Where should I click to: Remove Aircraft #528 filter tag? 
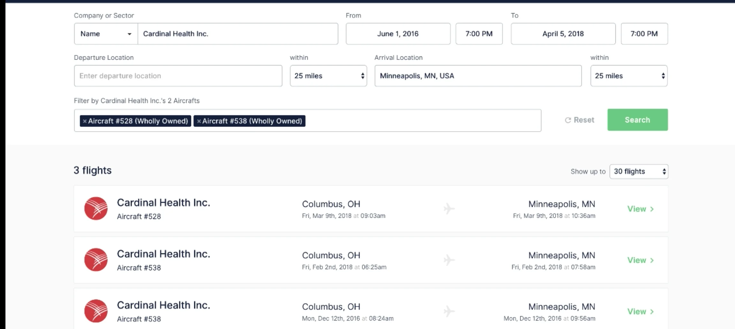[x=85, y=121]
